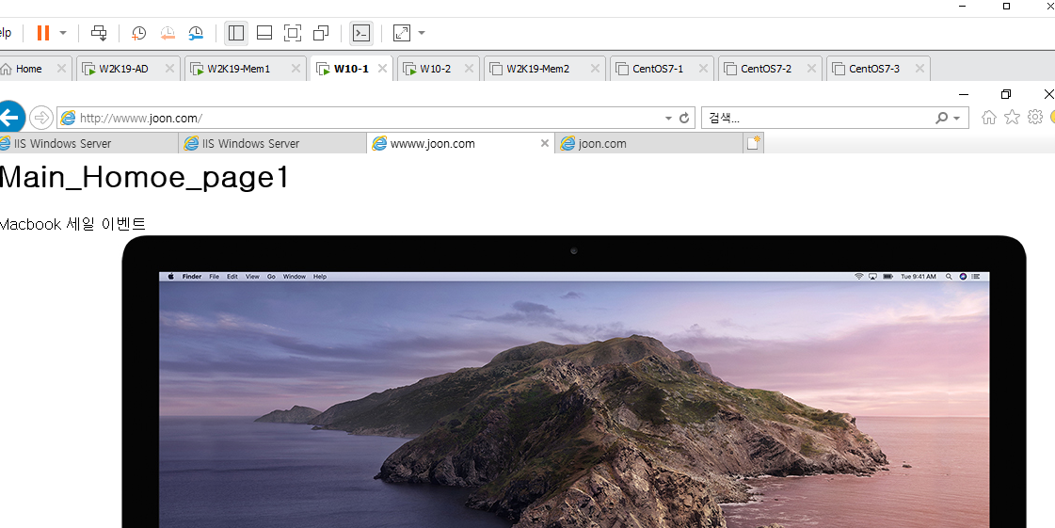
Task: Open a new IE tab
Action: tap(754, 143)
